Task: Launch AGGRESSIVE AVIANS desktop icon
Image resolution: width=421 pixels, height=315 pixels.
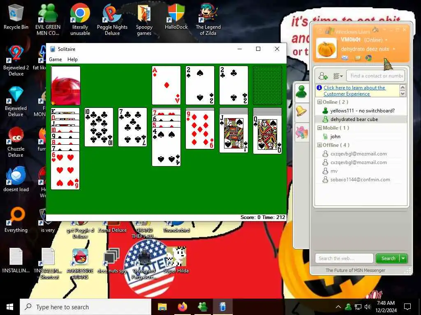Action: pos(80,264)
